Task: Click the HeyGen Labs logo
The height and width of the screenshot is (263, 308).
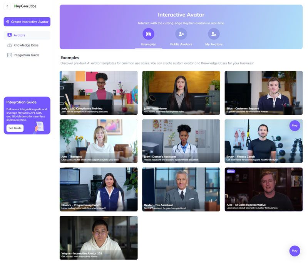Action: [x=25, y=6]
